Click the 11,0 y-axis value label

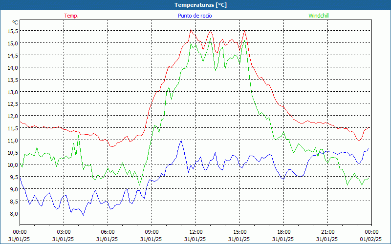(x=13, y=141)
